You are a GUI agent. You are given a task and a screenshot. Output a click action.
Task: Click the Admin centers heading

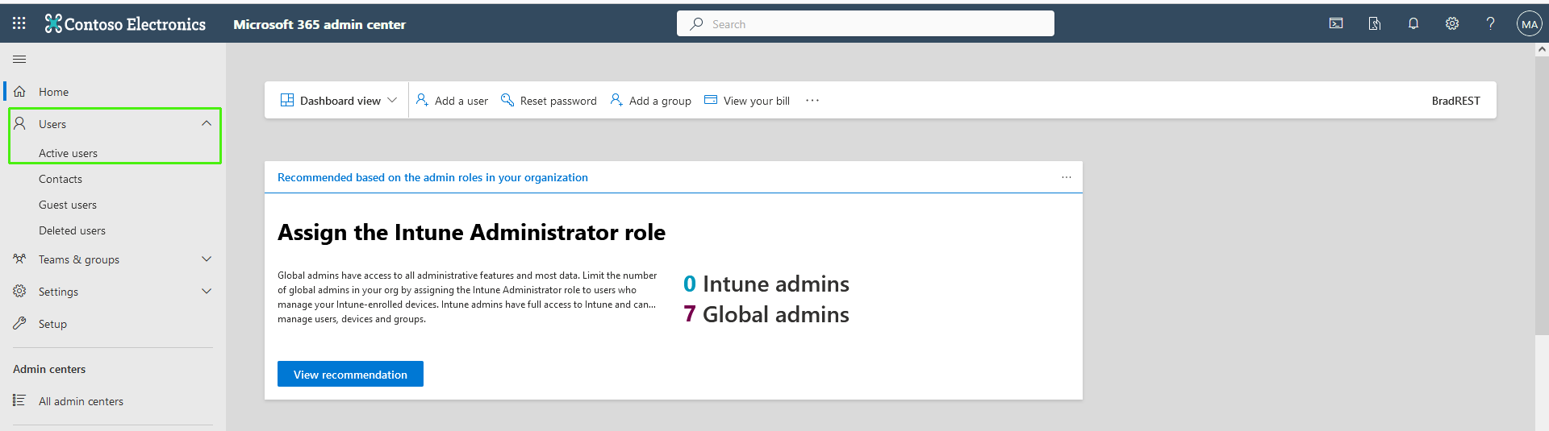point(49,369)
